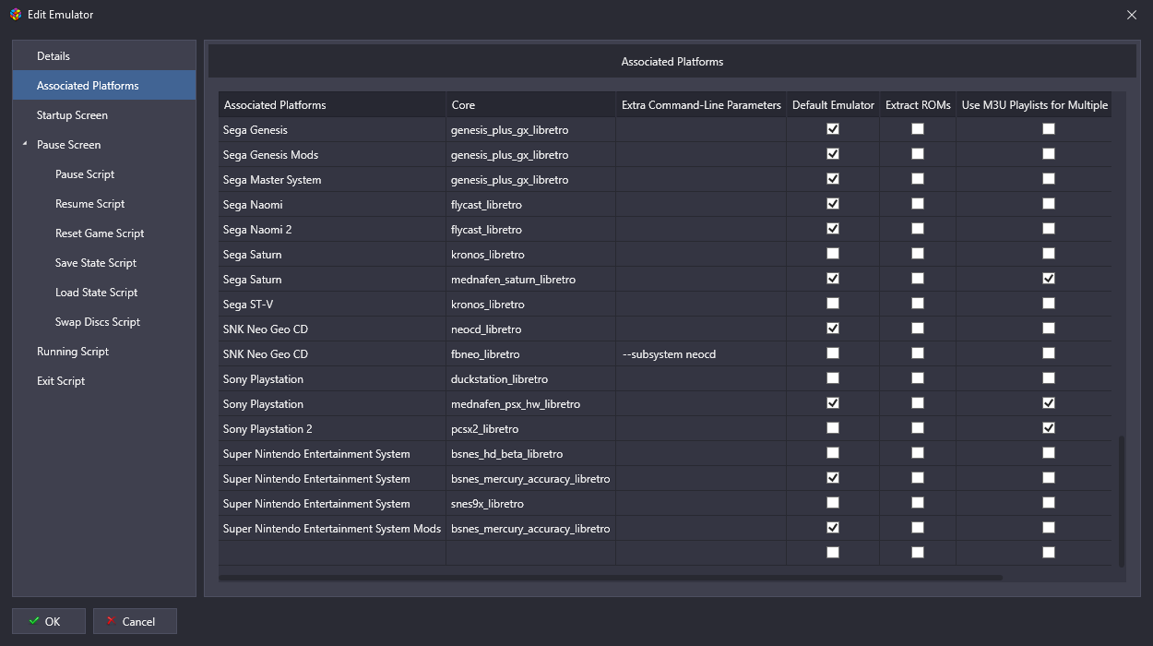Image resolution: width=1153 pixels, height=646 pixels.
Task: Click the horizontal scrollbar of platforms table
Action: pyautogui.click(x=611, y=578)
